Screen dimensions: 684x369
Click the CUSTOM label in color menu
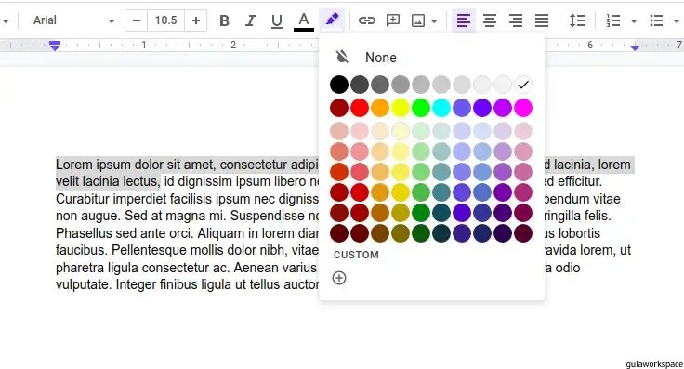356,255
